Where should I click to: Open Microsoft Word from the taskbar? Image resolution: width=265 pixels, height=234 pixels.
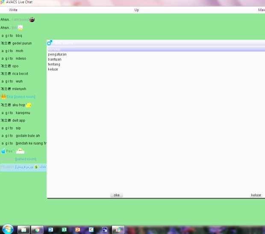(51, 230)
